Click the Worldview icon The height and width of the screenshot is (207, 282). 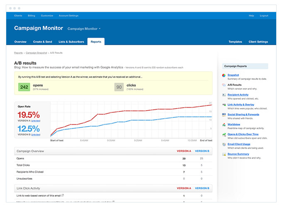pyautogui.click(x=224, y=125)
